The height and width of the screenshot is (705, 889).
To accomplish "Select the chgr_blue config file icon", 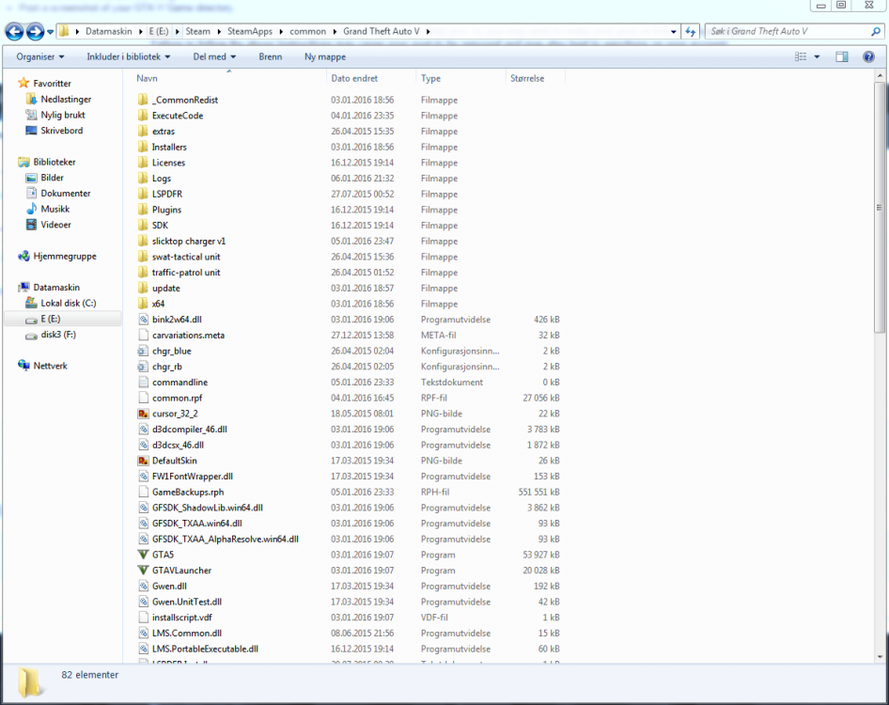I will coord(144,351).
